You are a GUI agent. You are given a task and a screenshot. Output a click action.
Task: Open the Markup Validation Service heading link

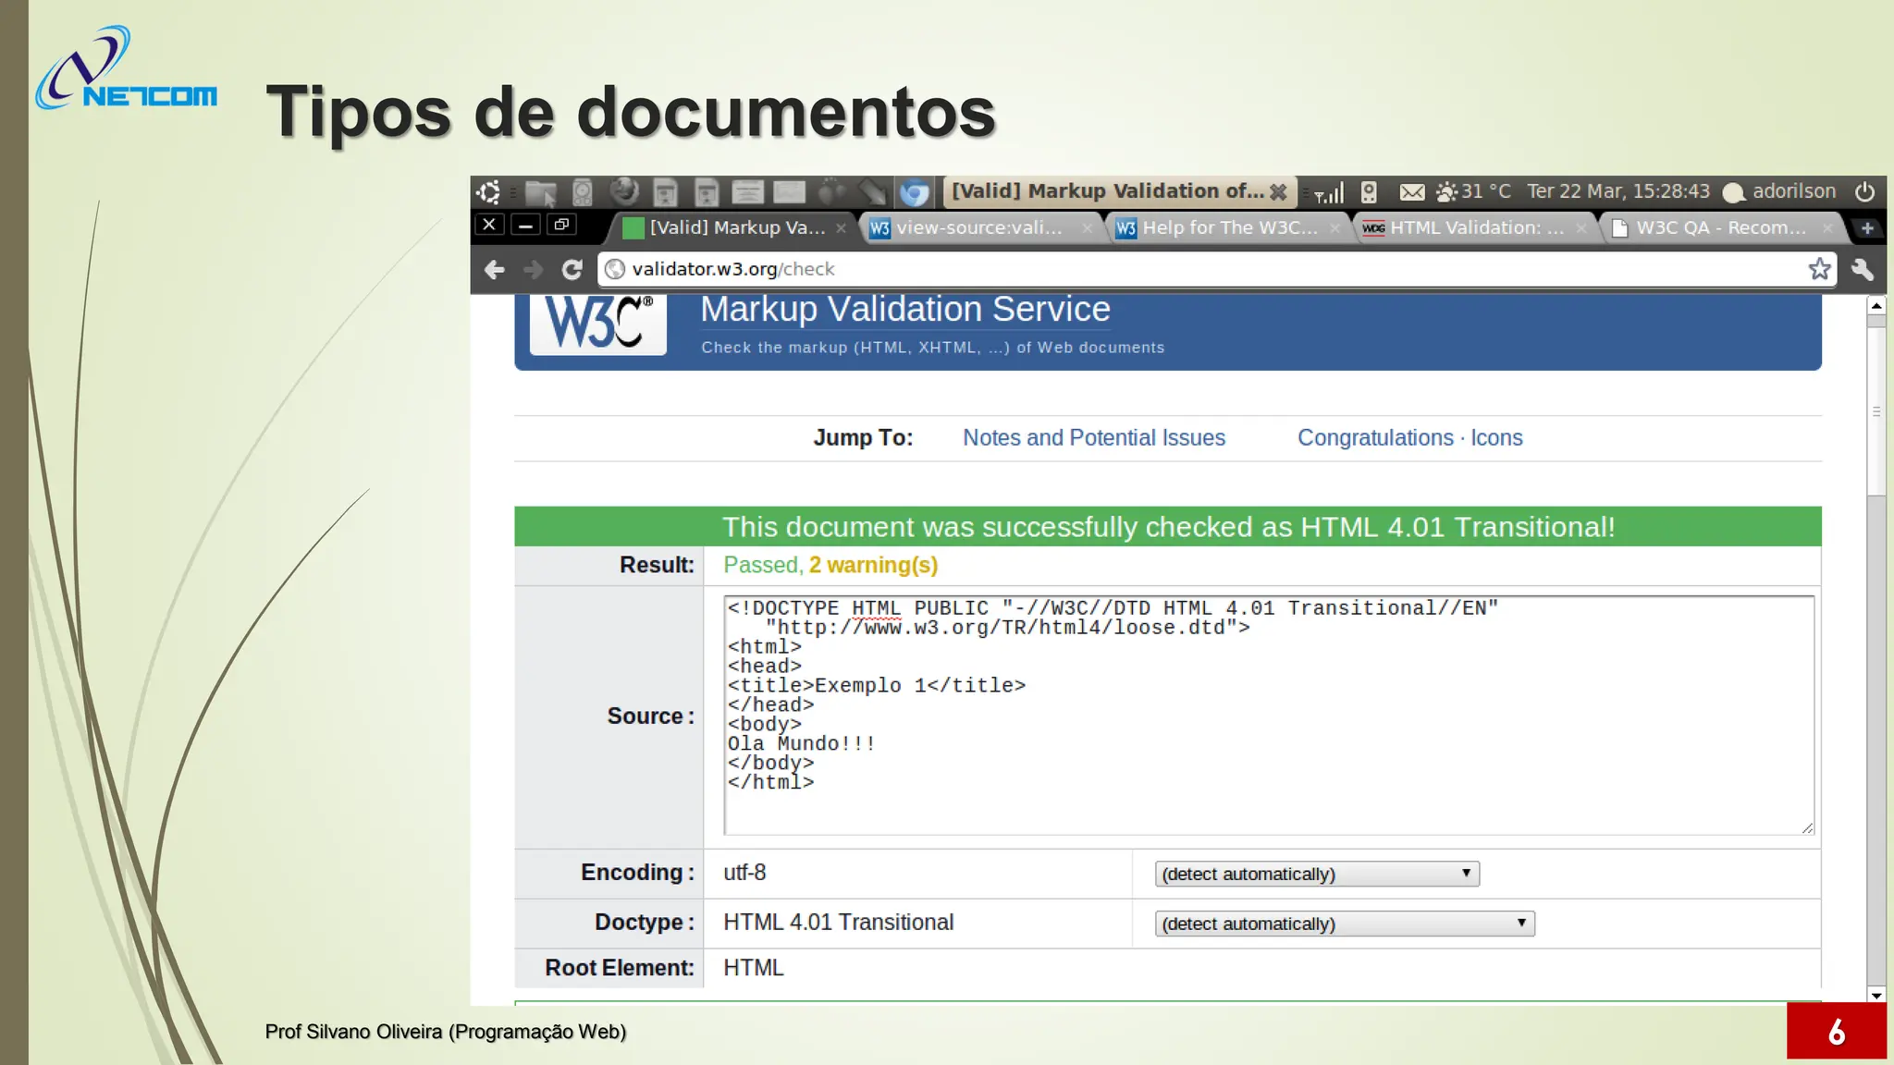tap(905, 310)
